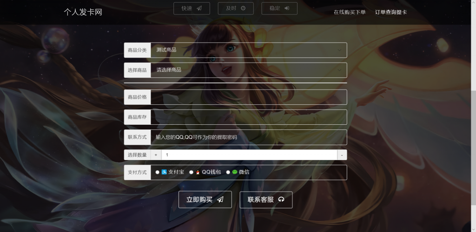The width and height of the screenshot is (476, 232).
Task: Click the sign-in icon in 稳定 button
Action: point(287,8)
